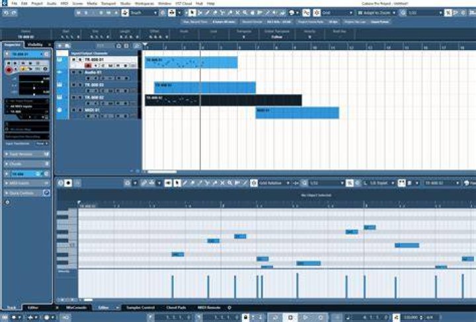Adjust the Inspector volume slider

click(x=34, y=81)
